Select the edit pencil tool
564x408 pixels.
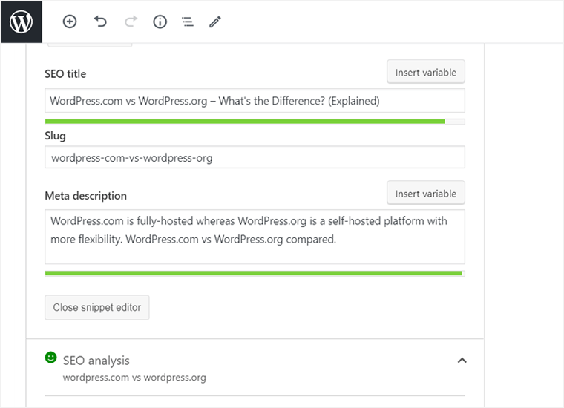pyautogui.click(x=215, y=22)
